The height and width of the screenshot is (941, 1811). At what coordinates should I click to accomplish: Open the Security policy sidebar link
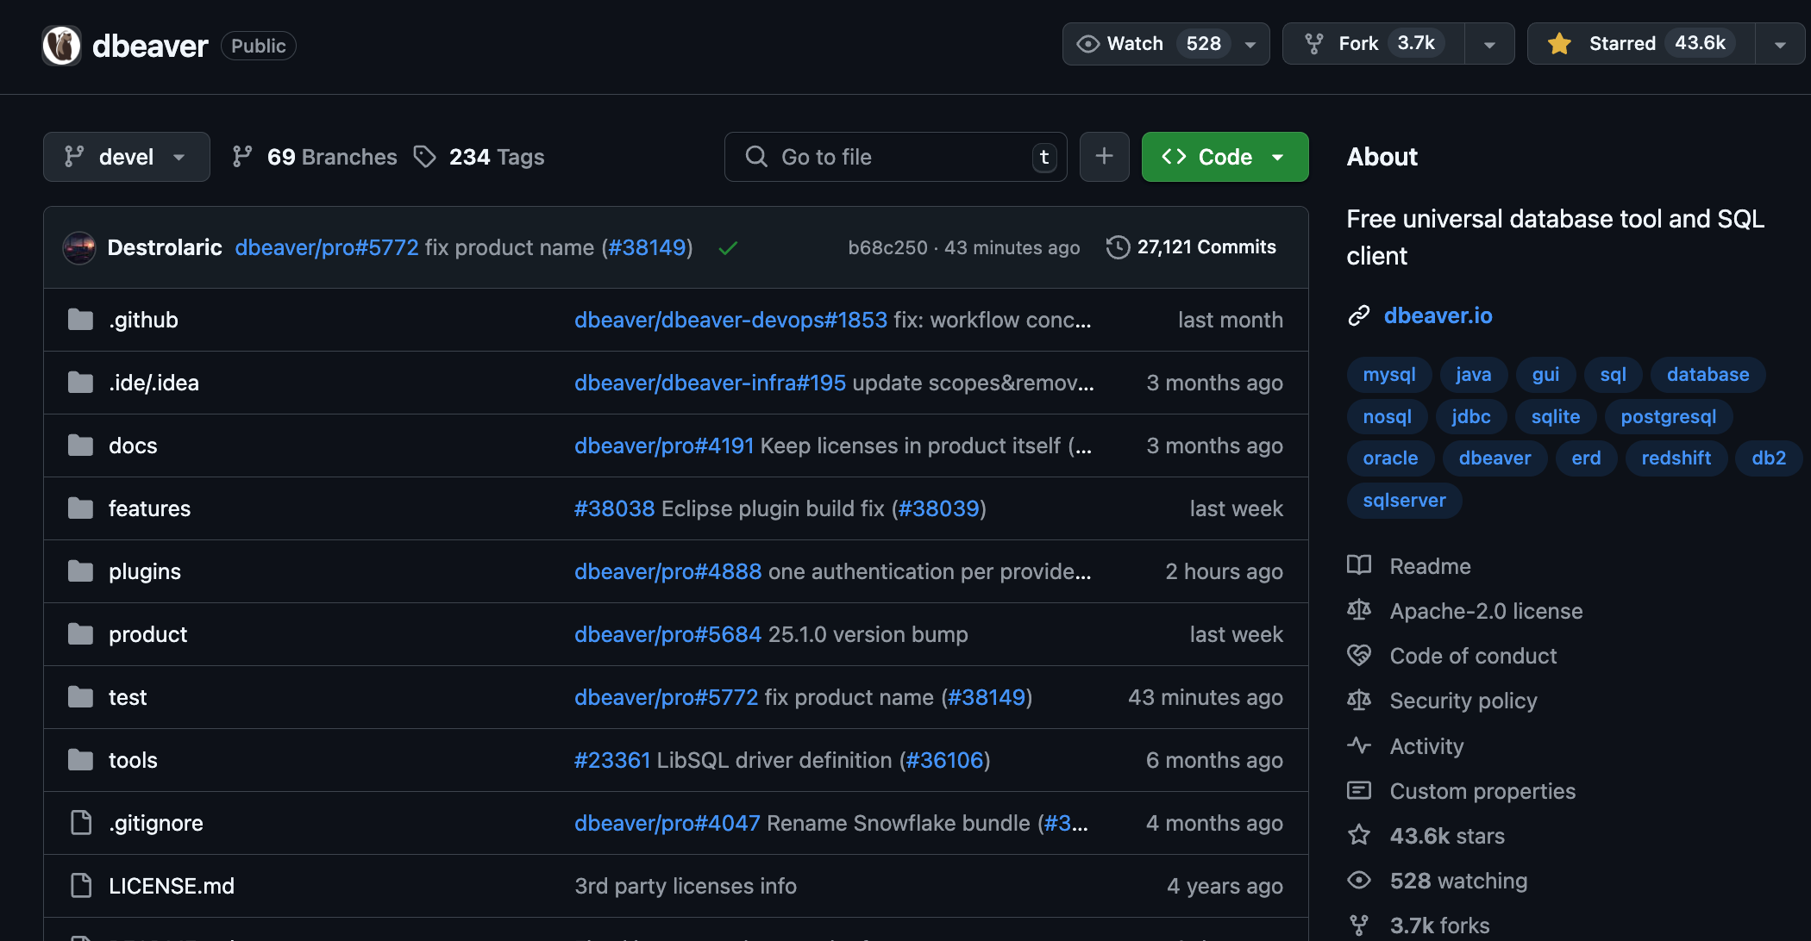point(1463,701)
